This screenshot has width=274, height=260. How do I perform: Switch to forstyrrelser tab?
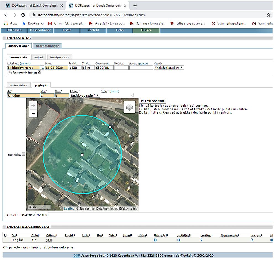pyautogui.click(x=59, y=57)
